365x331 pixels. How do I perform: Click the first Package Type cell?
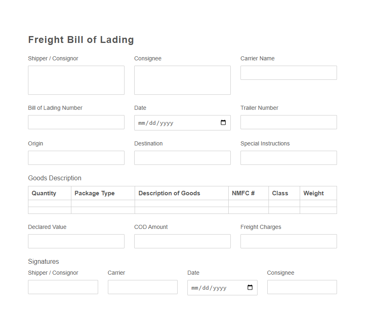(103, 203)
